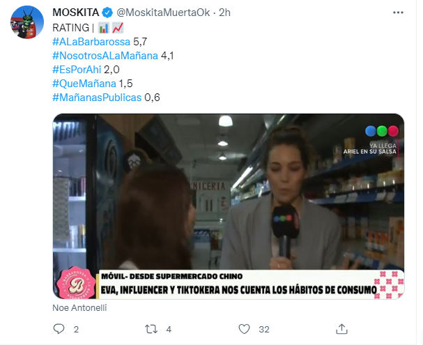Click the blue verified badge
This screenshot has height=345, width=423.
(x=107, y=13)
